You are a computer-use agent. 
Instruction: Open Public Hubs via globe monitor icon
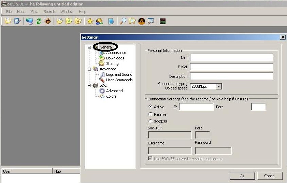(x=29, y=21)
